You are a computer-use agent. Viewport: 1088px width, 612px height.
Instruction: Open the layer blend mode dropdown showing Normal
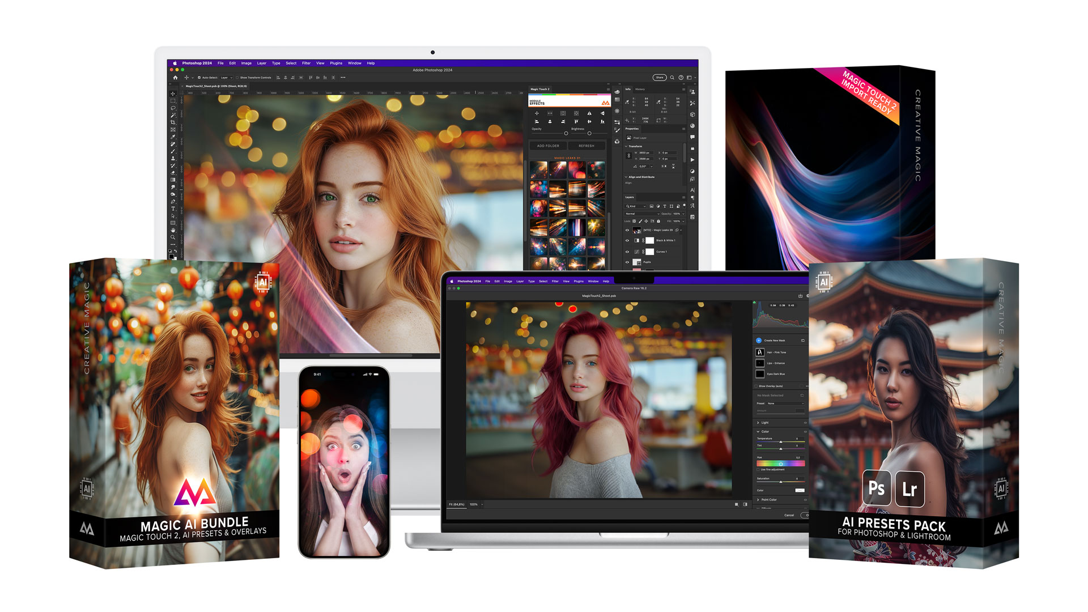pyautogui.click(x=641, y=214)
